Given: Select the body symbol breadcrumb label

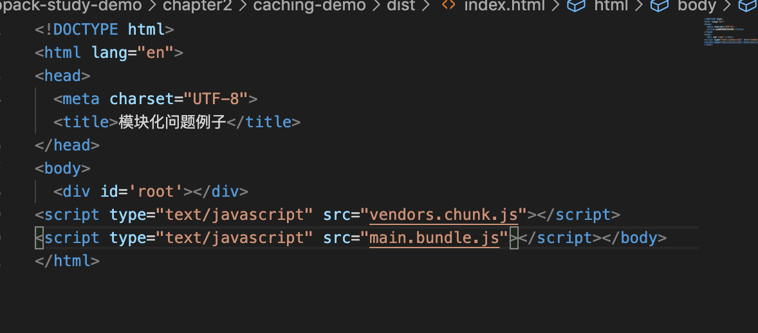Looking at the screenshot, I should 697,6.
